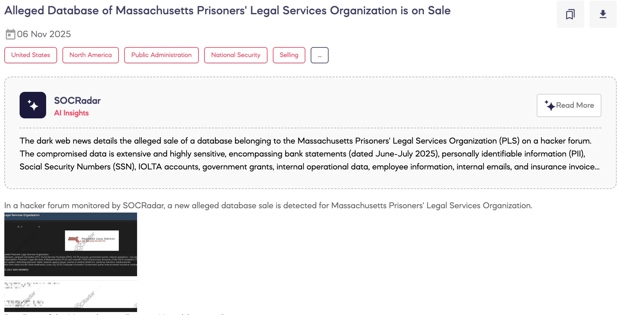Viewport: 618px width, 315px height.
Task: Expand hidden tags via the '...' button
Action: pos(319,55)
